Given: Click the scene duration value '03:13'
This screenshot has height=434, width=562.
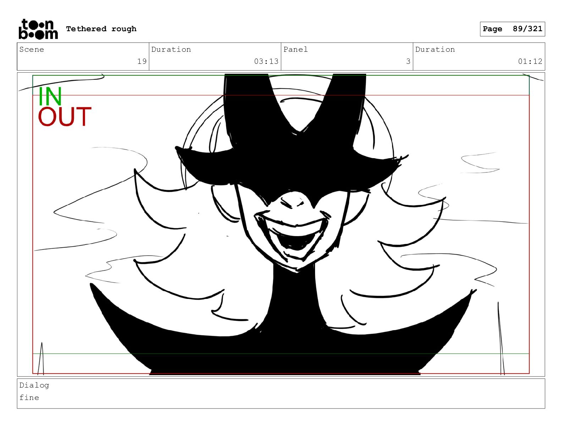Looking at the screenshot, I should 266,61.
